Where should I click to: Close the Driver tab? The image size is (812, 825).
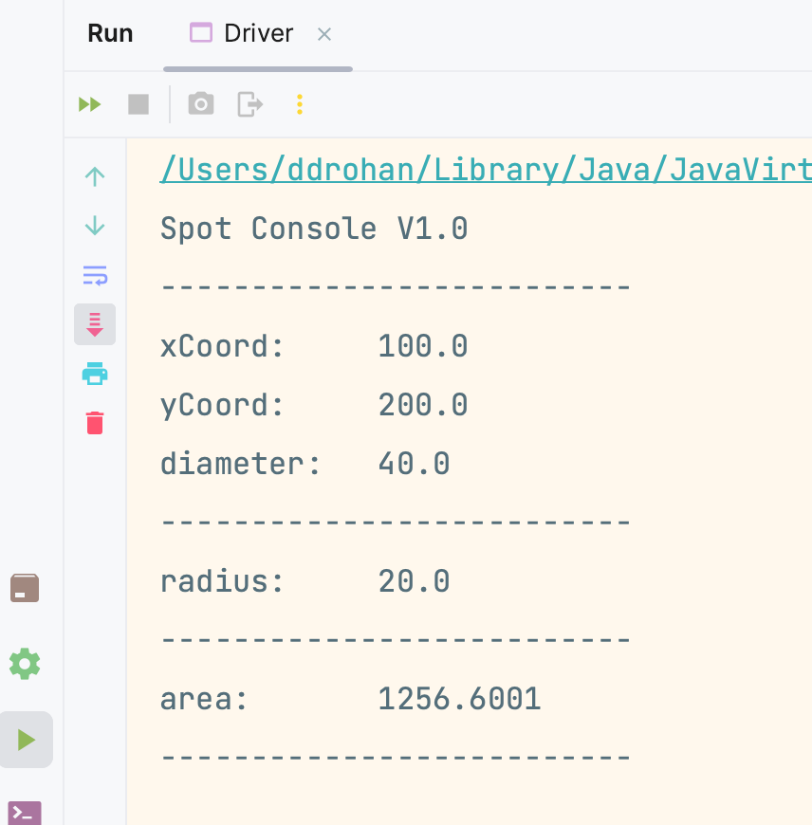tap(324, 35)
